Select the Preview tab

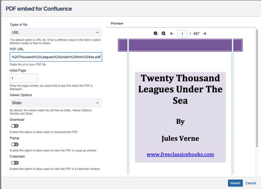click(117, 23)
